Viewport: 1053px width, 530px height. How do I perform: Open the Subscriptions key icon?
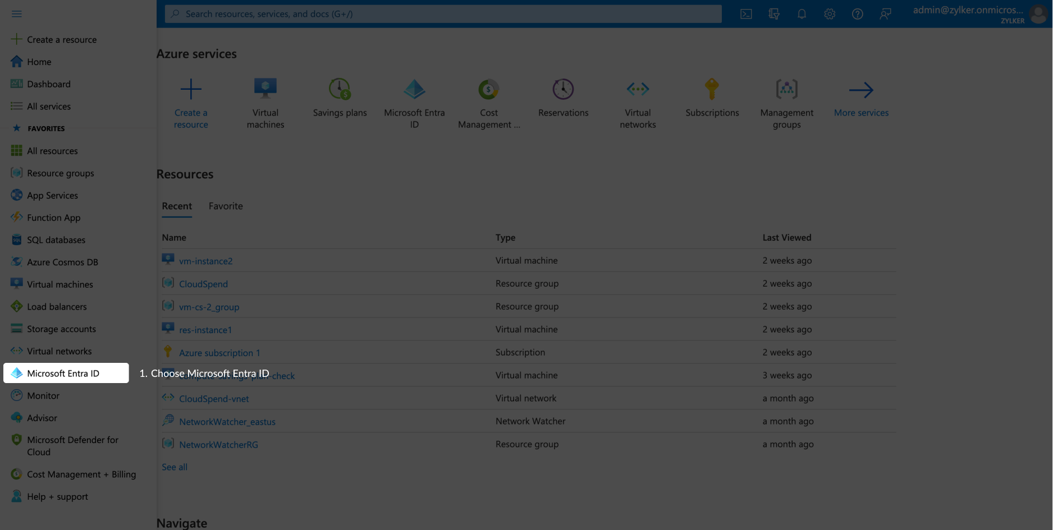[712, 89]
